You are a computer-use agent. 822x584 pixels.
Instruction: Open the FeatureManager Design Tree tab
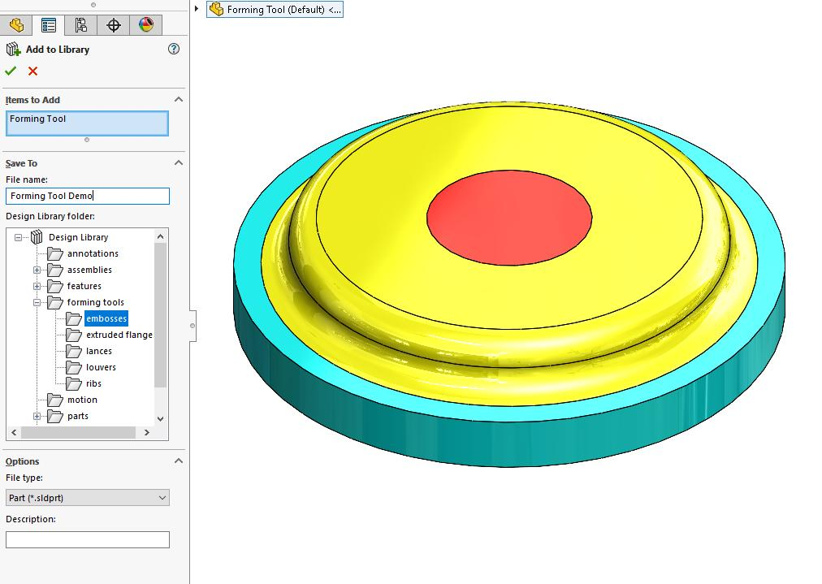16,25
